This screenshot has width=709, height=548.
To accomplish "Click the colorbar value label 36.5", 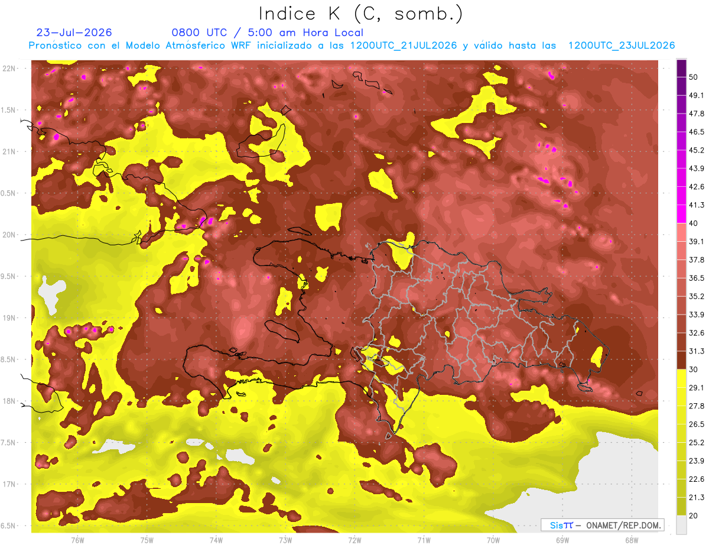I will 697,278.
